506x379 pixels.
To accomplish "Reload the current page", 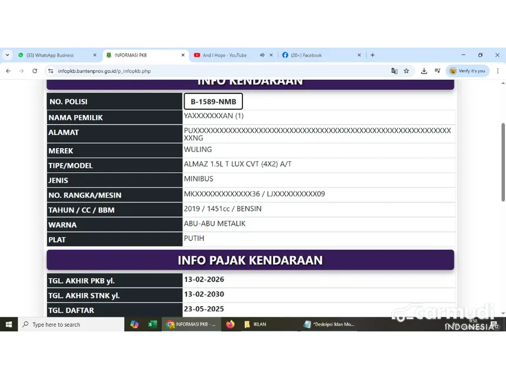I will coord(35,71).
